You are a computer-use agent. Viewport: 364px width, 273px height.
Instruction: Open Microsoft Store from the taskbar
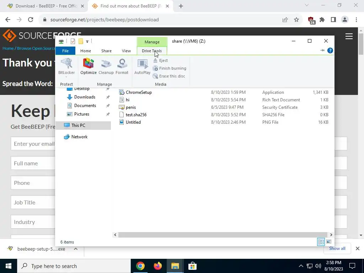click(x=192, y=266)
